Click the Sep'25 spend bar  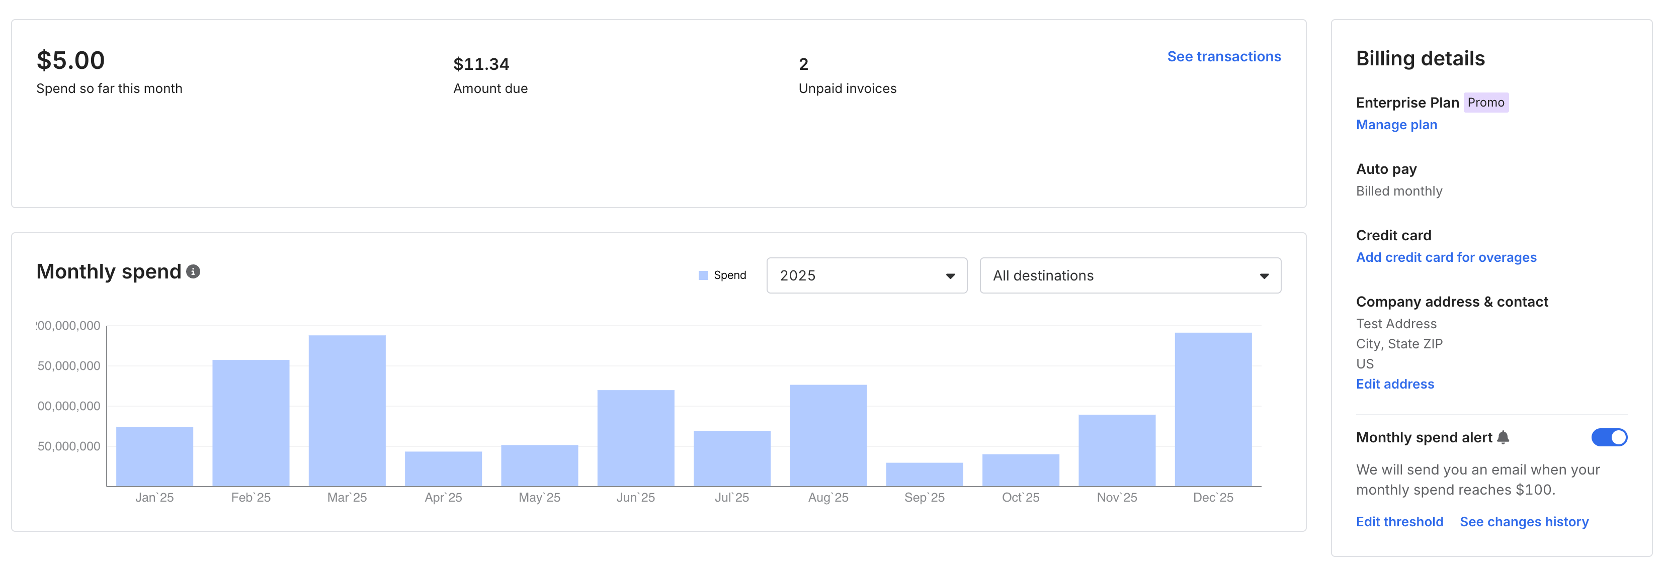[x=924, y=475]
